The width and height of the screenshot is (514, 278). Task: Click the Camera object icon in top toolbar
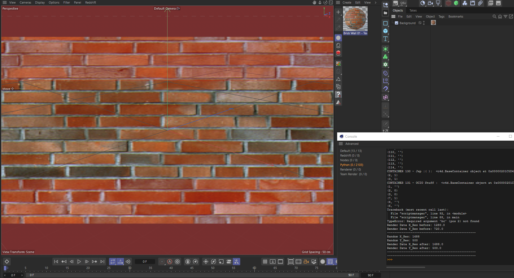pos(430,3)
